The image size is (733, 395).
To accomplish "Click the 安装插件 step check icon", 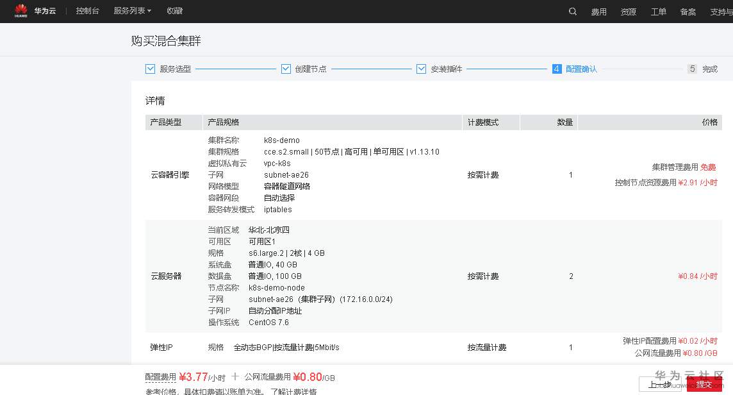I will click(x=421, y=69).
